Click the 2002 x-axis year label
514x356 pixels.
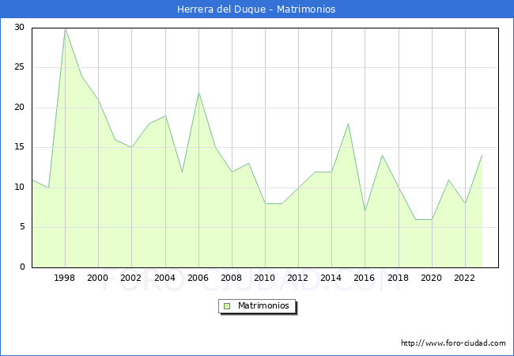point(131,278)
